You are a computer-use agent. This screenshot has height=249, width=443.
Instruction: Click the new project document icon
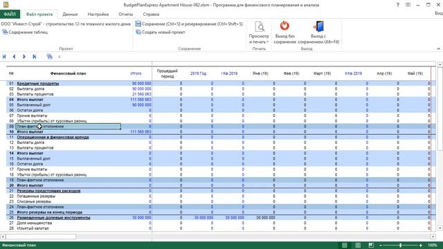pyautogui.click(x=138, y=33)
